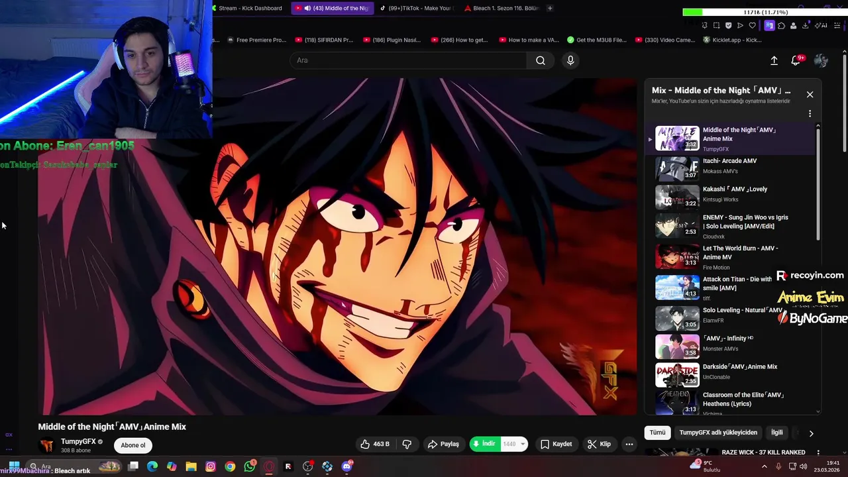The image size is (848, 477).
Task: Open the 1440 quality dropdown next to İndir
Action: (x=514, y=444)
